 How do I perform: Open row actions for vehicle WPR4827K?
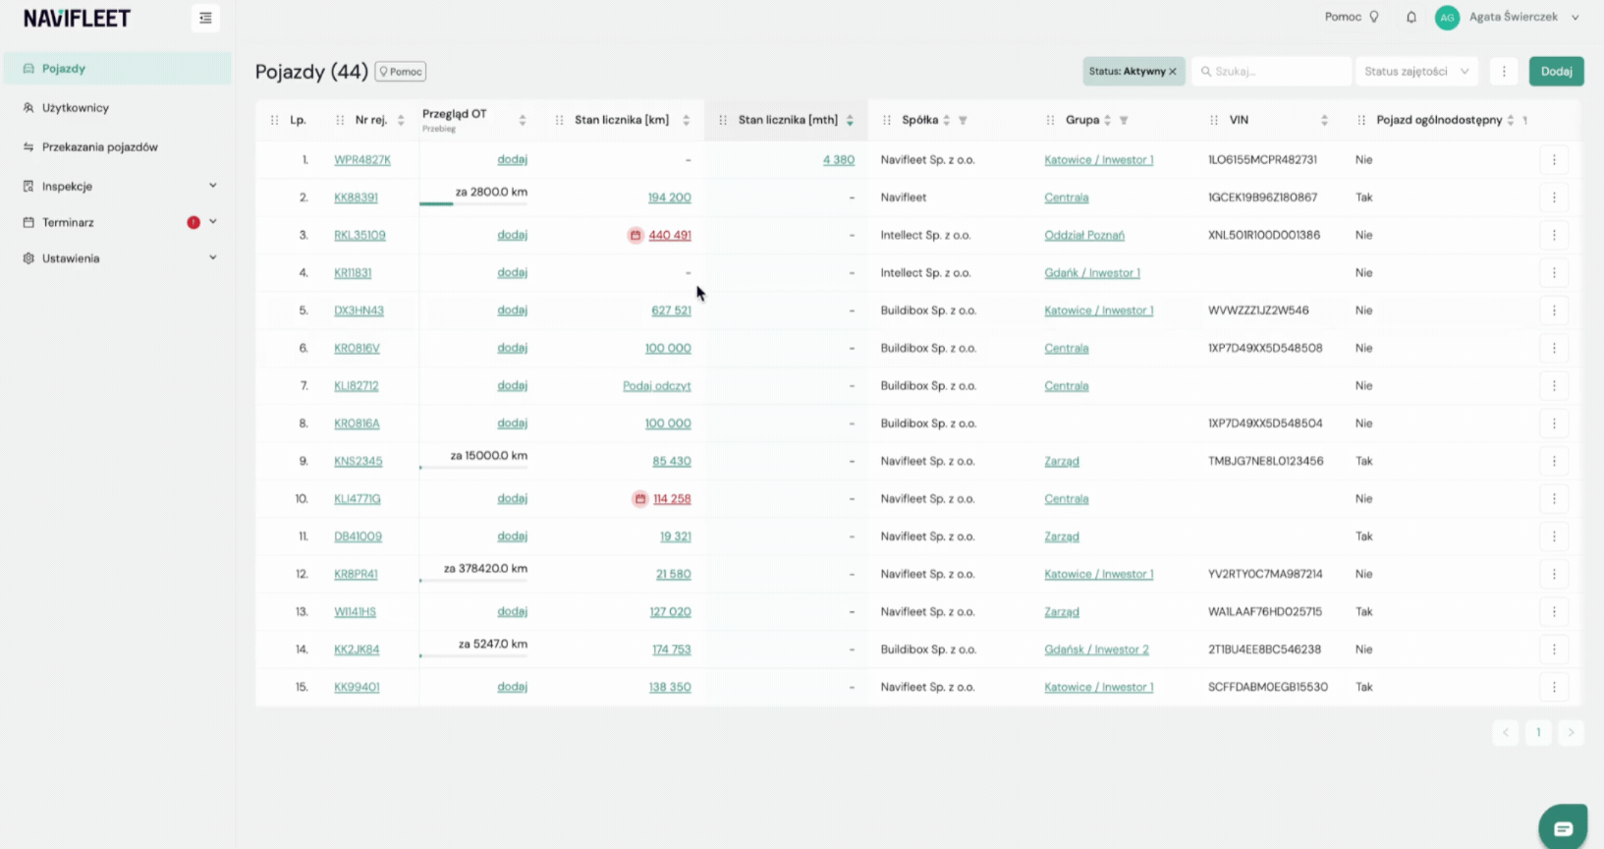coord(1554,159)
